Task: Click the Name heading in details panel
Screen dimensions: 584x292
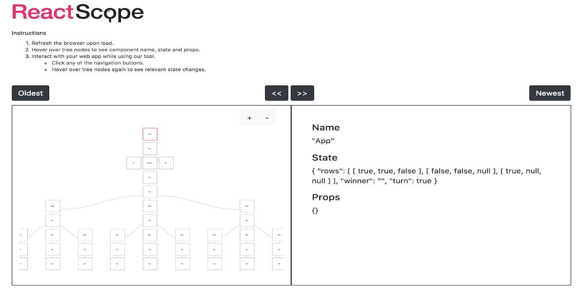Action: [x=326, y=128]
